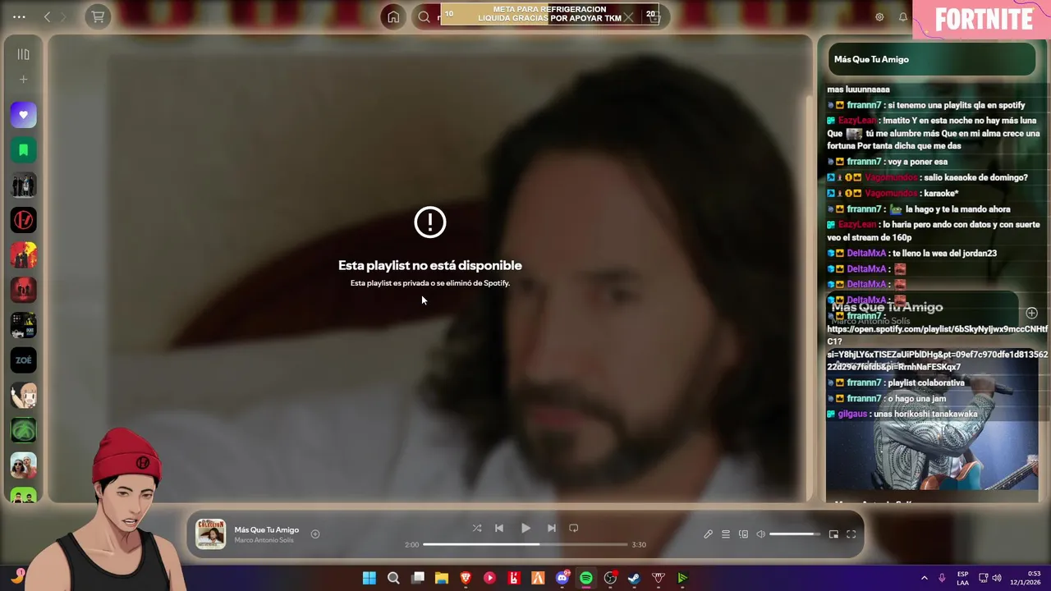Screen dimensions: 1051x591
Task: Click artist Marco Antonio Solís in player bar
Action: coord(264,540)
